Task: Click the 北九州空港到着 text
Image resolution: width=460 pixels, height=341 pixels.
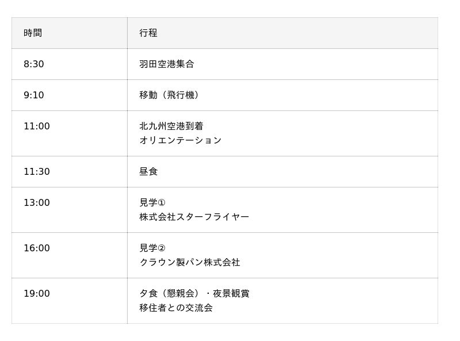Action: click(x=171, y=126)
